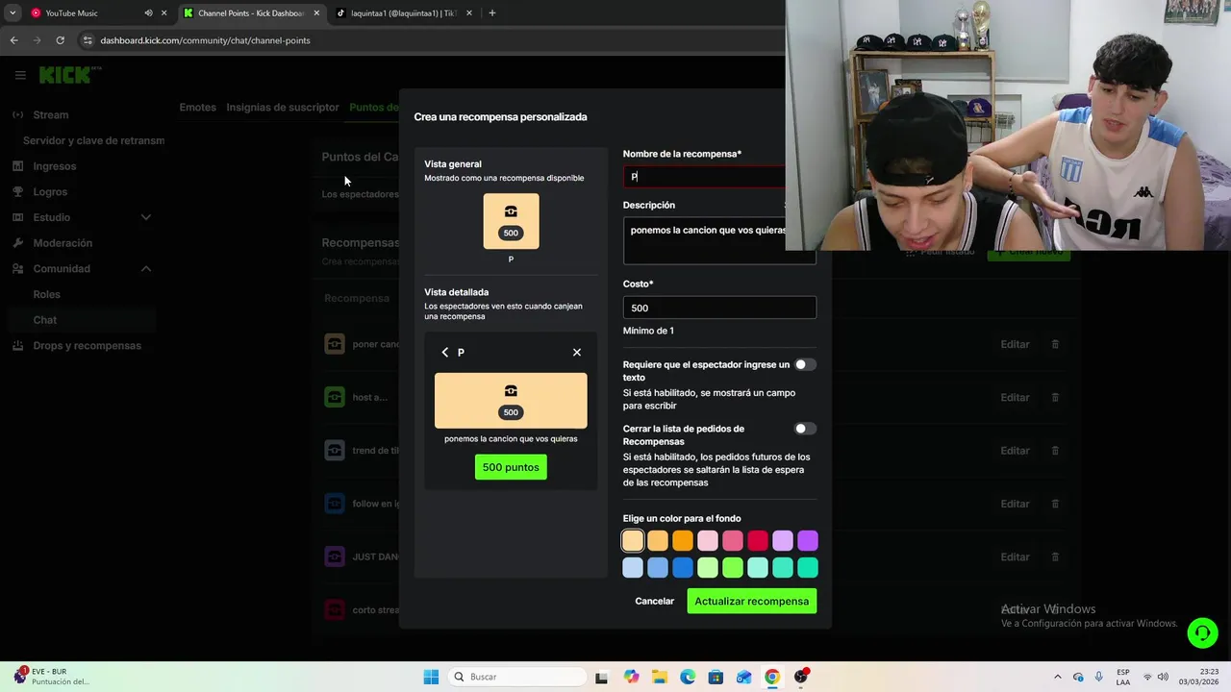Click the 'poner canc' reward icon
Viewport: 1231px width, 692px height.
tap(335, 344)
